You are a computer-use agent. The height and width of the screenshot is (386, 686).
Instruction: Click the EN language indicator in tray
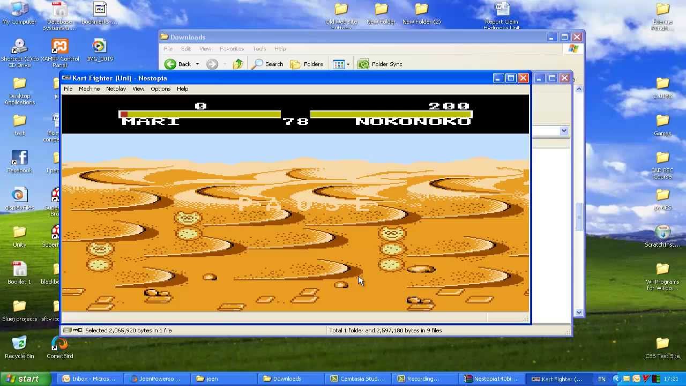pyautogui.click(x=601, y=379)
